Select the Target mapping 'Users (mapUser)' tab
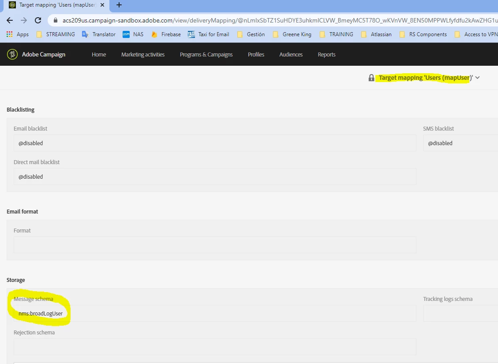498x364 pixels. coord(57,5)
